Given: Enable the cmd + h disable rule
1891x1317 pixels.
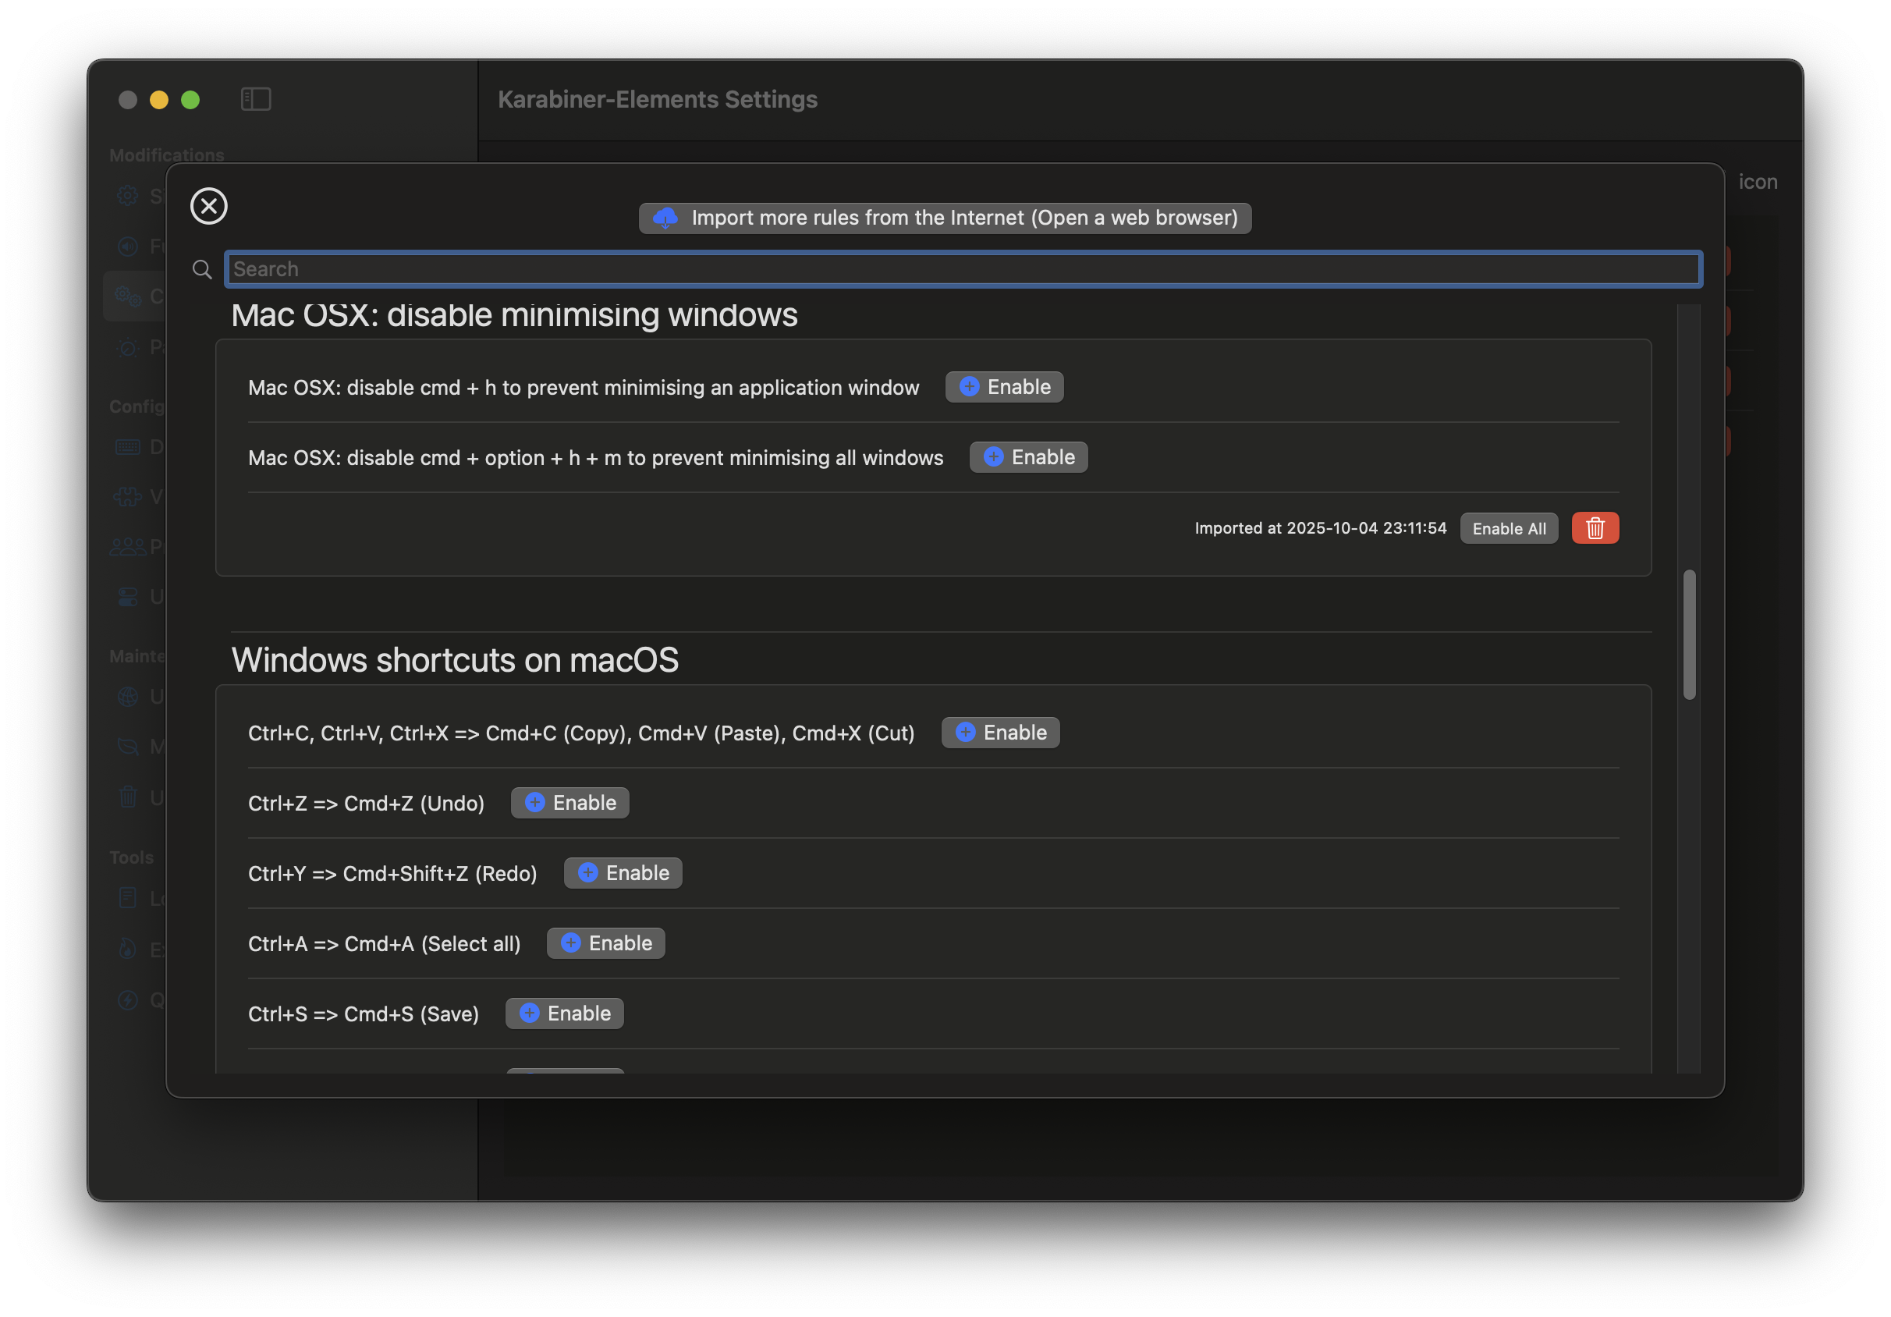Looking at the screenshot, I should tap(1004, 386).
